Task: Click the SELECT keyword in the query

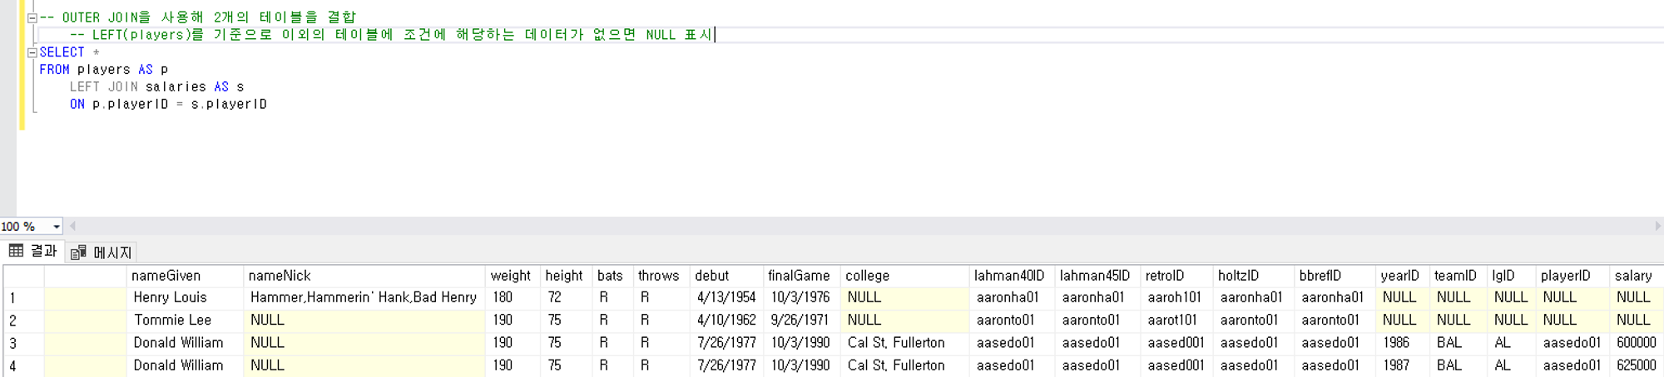Action: pos(62,52)
